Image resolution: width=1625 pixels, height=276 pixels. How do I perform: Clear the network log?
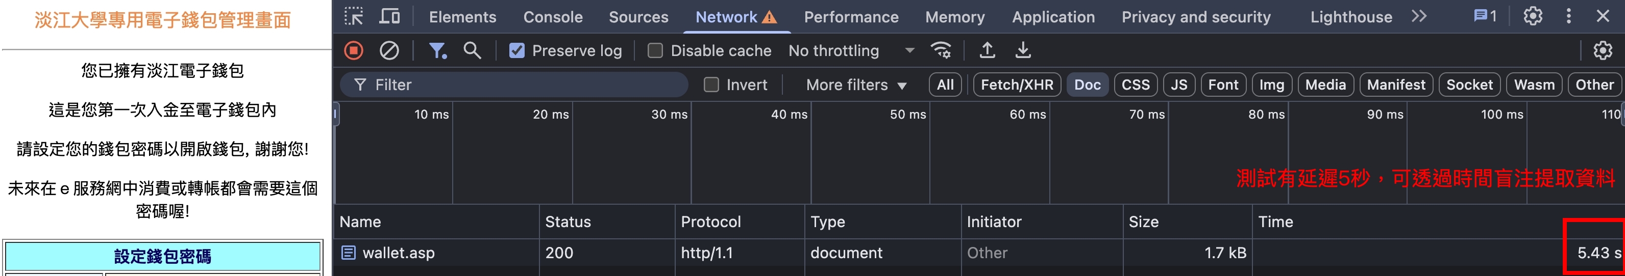tap(389, 50)
